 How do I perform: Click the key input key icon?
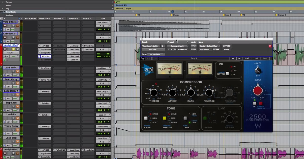144,54
